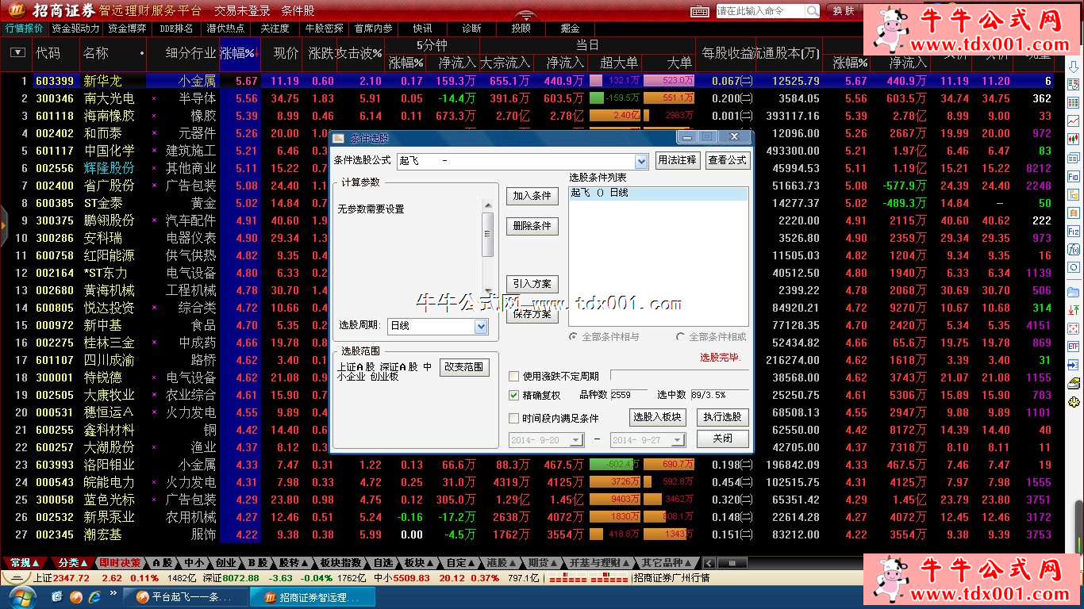
Task: Click the down arrow icon atop the sidebar
Action: tap(1074, 67)
